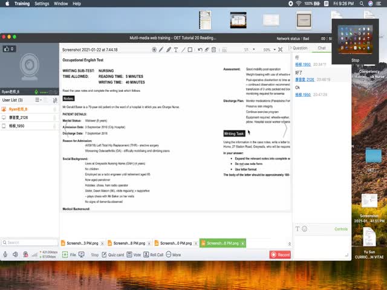
Task: Click the thumbs-up like counter
Action: pos(9,49)
